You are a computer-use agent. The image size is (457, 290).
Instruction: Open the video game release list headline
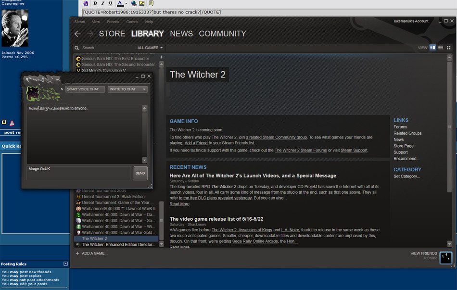coord(216,219)
